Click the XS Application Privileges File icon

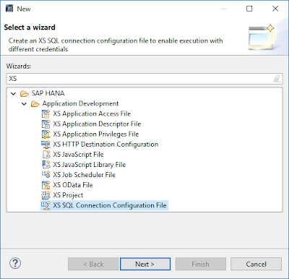pyautogui.click(x=46, y=134)
